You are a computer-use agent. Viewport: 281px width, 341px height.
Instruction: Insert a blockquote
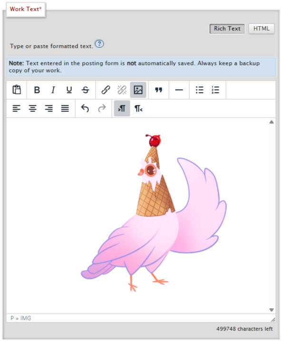tap(158, 90)
